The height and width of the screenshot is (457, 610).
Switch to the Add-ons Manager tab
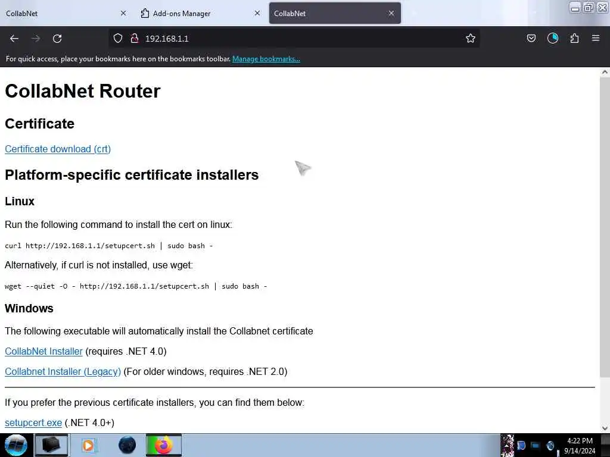coord(200,13)
